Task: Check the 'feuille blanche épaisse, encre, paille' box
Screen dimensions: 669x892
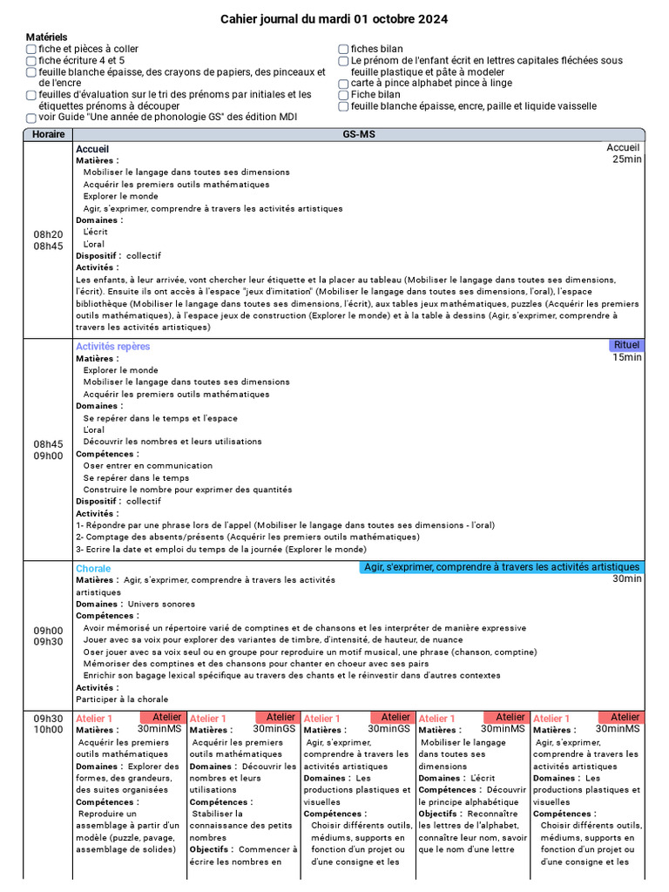Action: pyautogui.click(x=343, y=106)
